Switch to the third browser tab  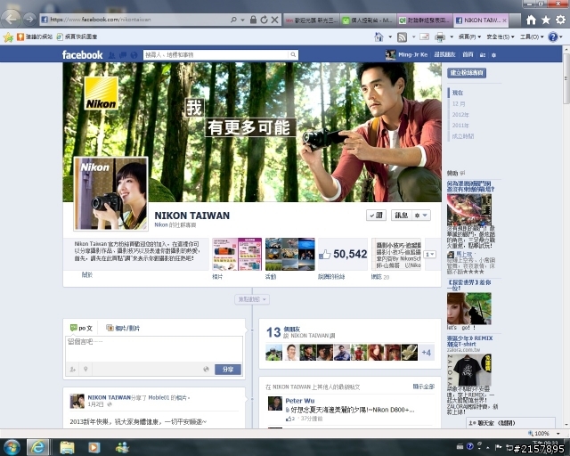(425, 20)
